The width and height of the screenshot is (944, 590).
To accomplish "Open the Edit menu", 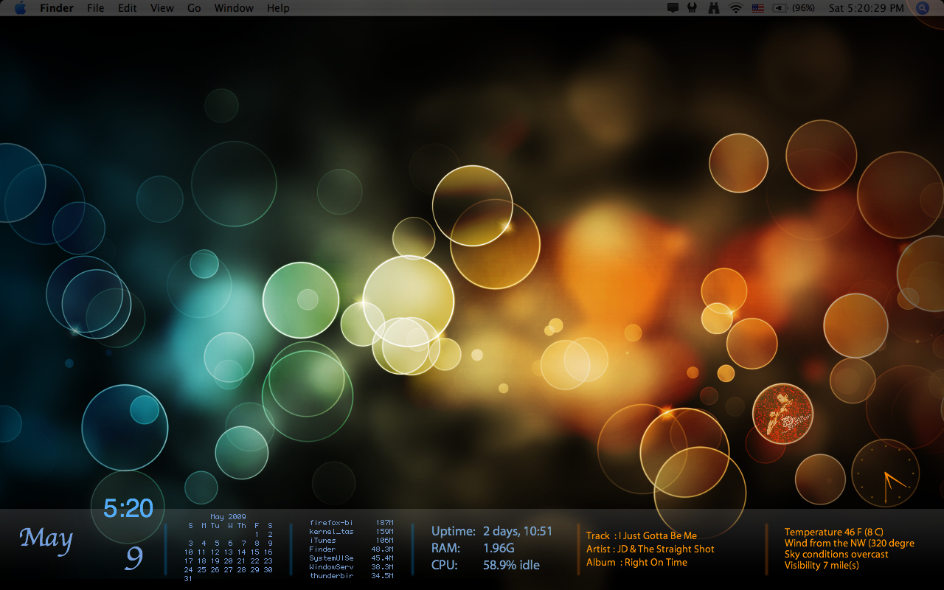I will (128, 8).
